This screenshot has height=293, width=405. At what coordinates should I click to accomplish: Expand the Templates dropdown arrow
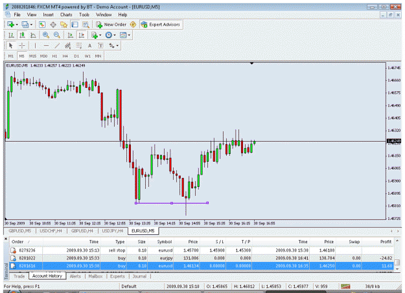click(x=129, y=36)
